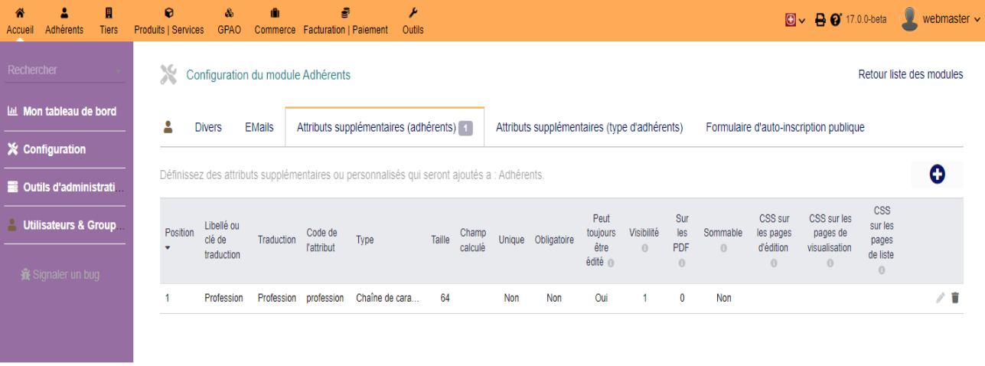The width and height of the screenshot is (985, 366).
Task: Open the Adhérents top menu
Action: tap(64, 21)
